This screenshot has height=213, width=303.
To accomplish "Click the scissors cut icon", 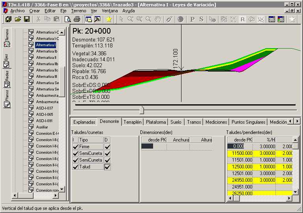I will pos(38,19).
